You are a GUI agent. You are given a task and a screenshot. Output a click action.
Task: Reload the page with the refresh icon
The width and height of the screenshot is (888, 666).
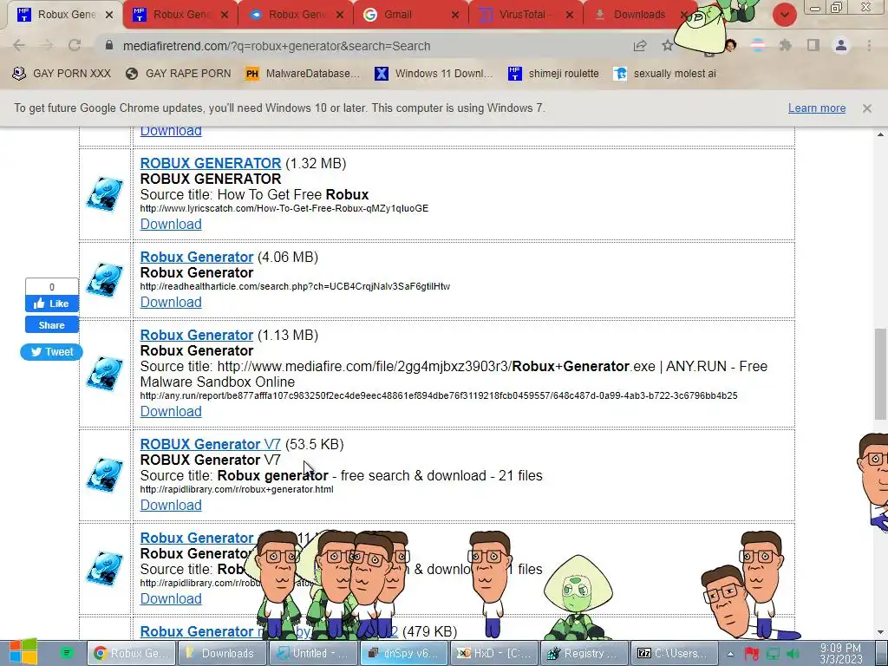pos(75,46)
